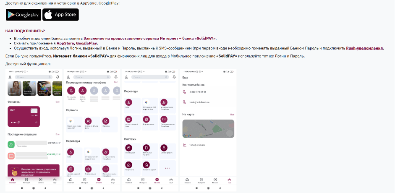Tap the Себе icon on the Платежи screen

(x=129, y=102)
